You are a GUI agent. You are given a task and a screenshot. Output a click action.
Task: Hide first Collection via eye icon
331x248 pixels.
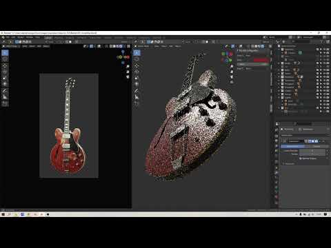[324, 50]
